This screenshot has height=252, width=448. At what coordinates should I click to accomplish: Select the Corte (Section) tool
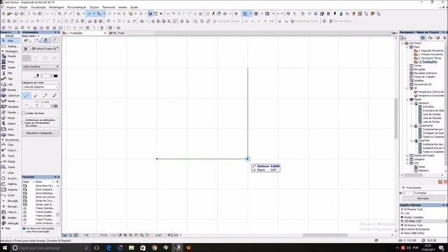coord(10,195)
